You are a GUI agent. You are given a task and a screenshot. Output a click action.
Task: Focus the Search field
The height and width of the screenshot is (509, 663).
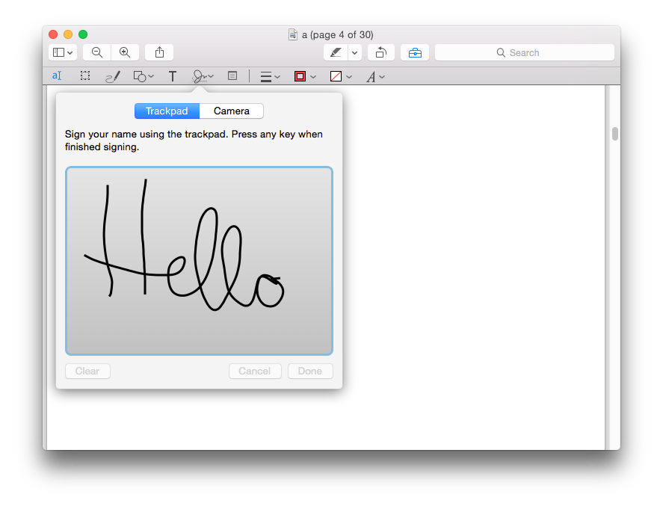524,52
